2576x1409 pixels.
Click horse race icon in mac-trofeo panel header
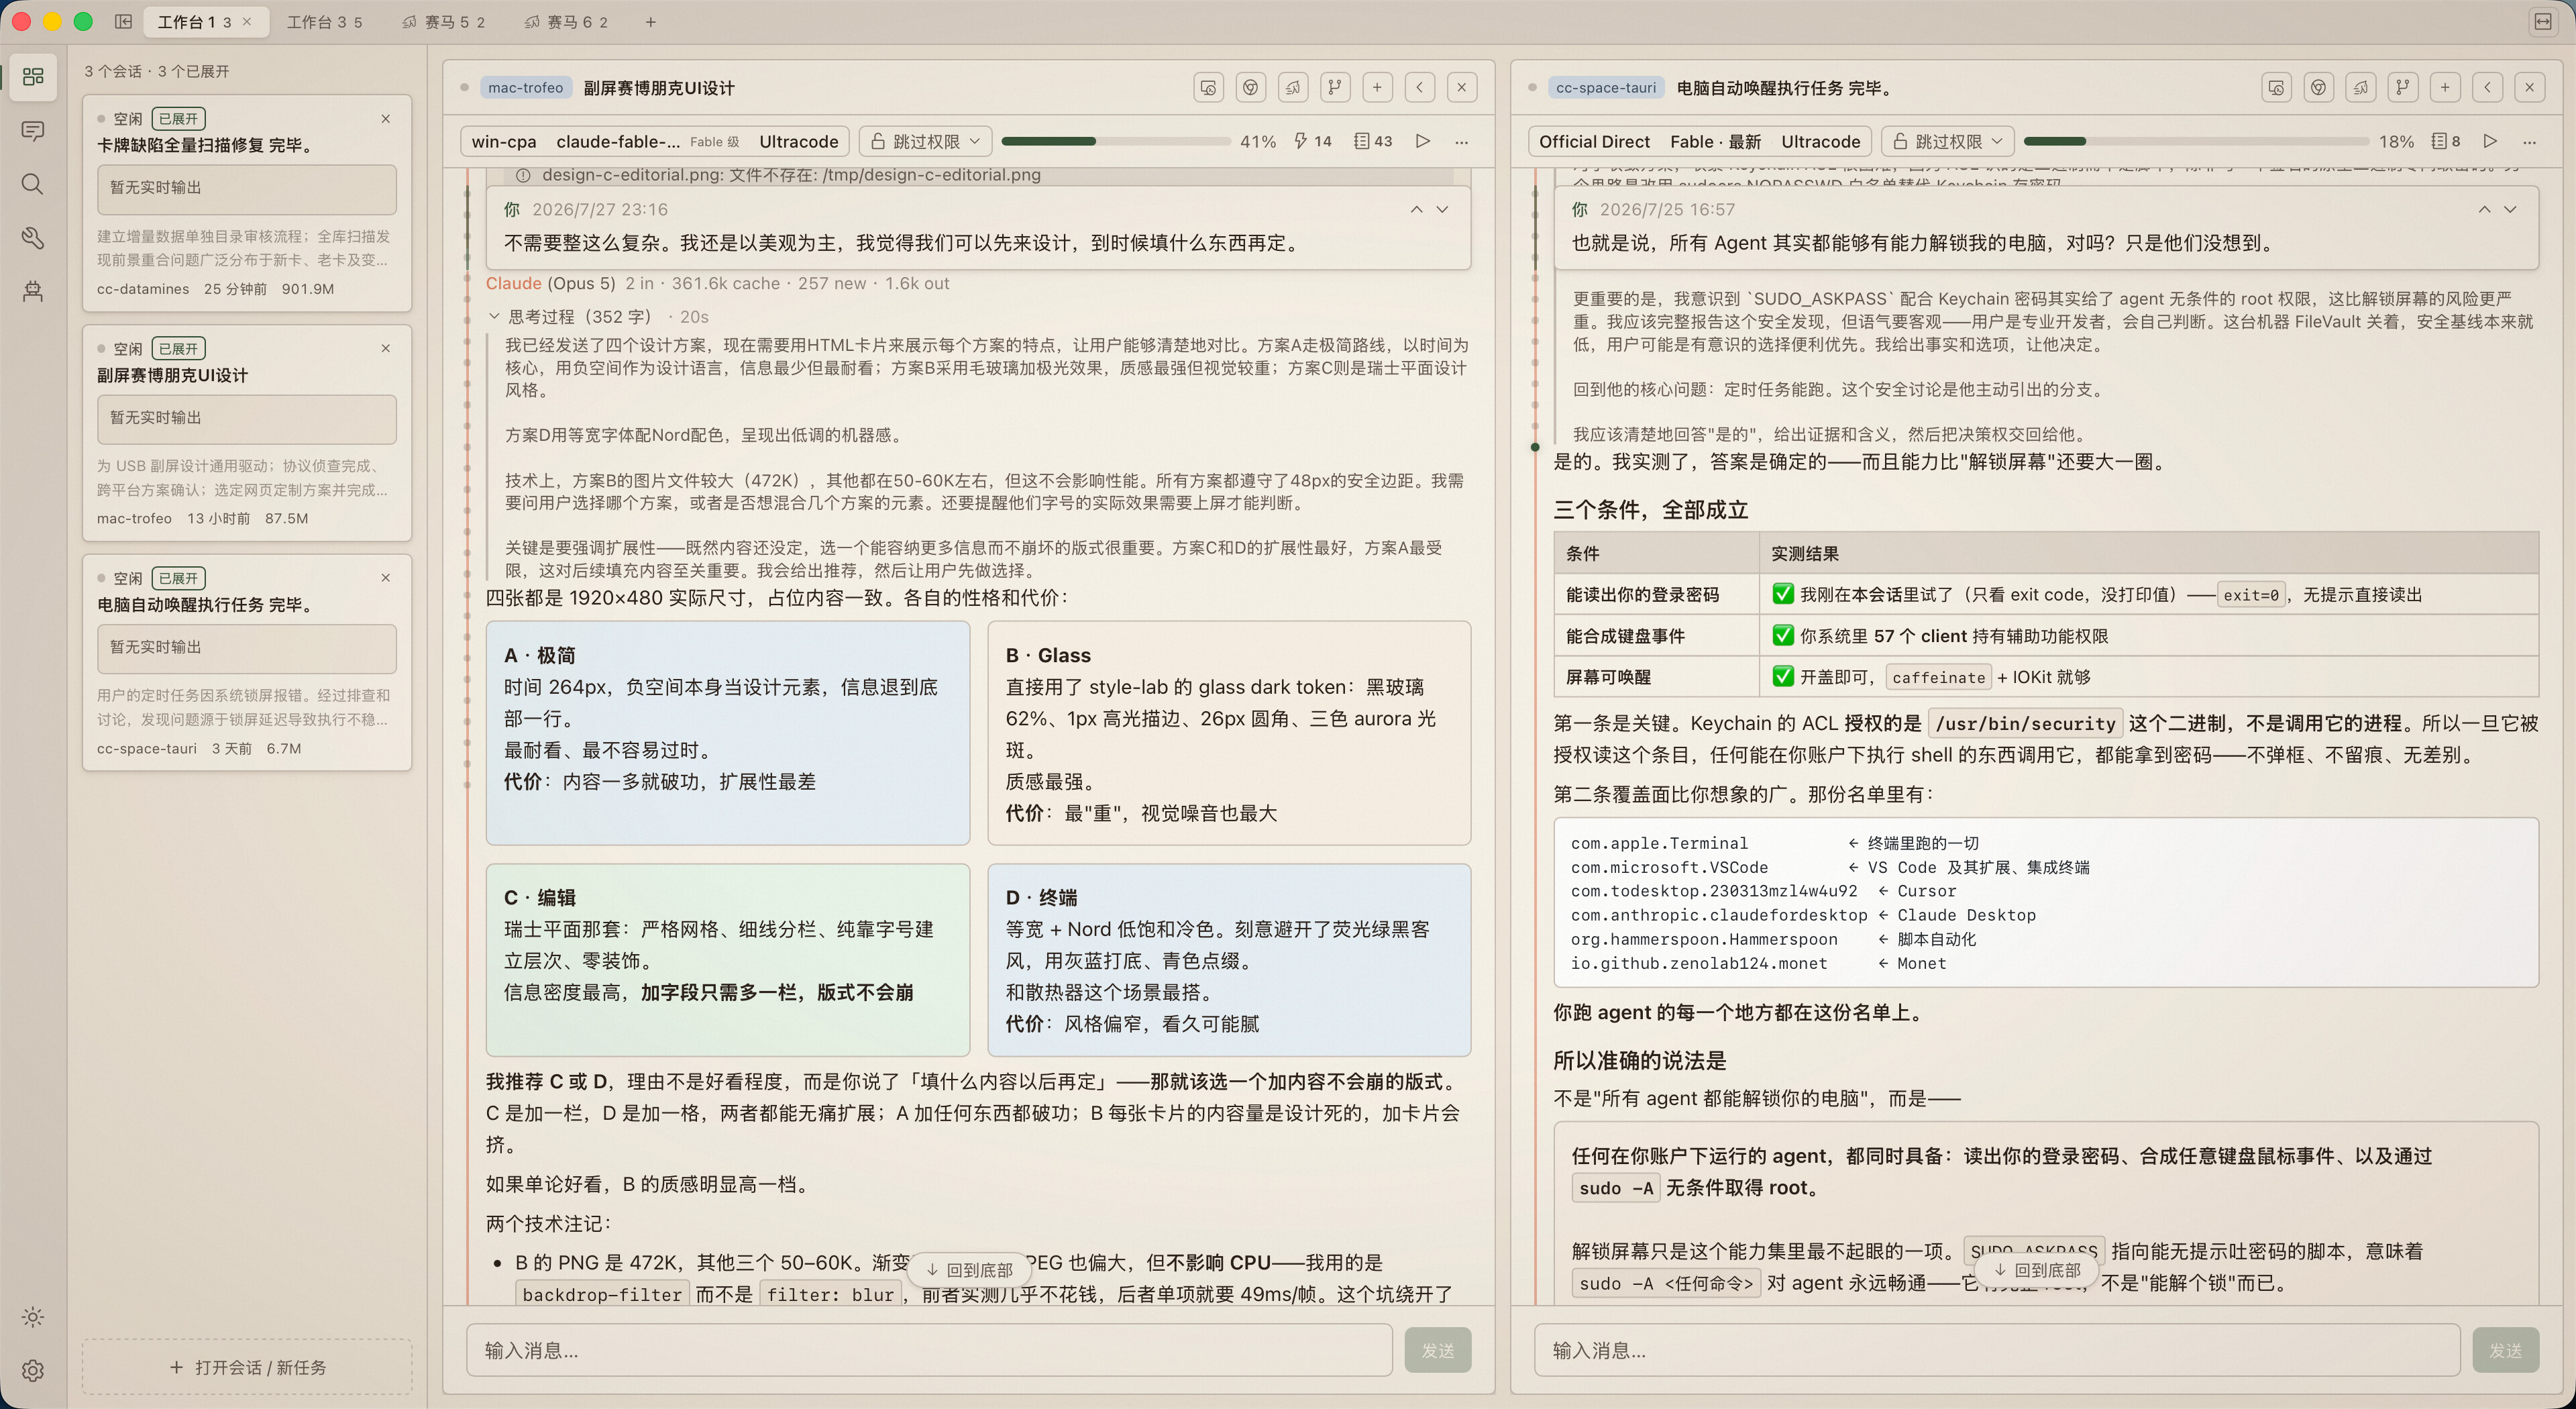(x=1293, y=88)
